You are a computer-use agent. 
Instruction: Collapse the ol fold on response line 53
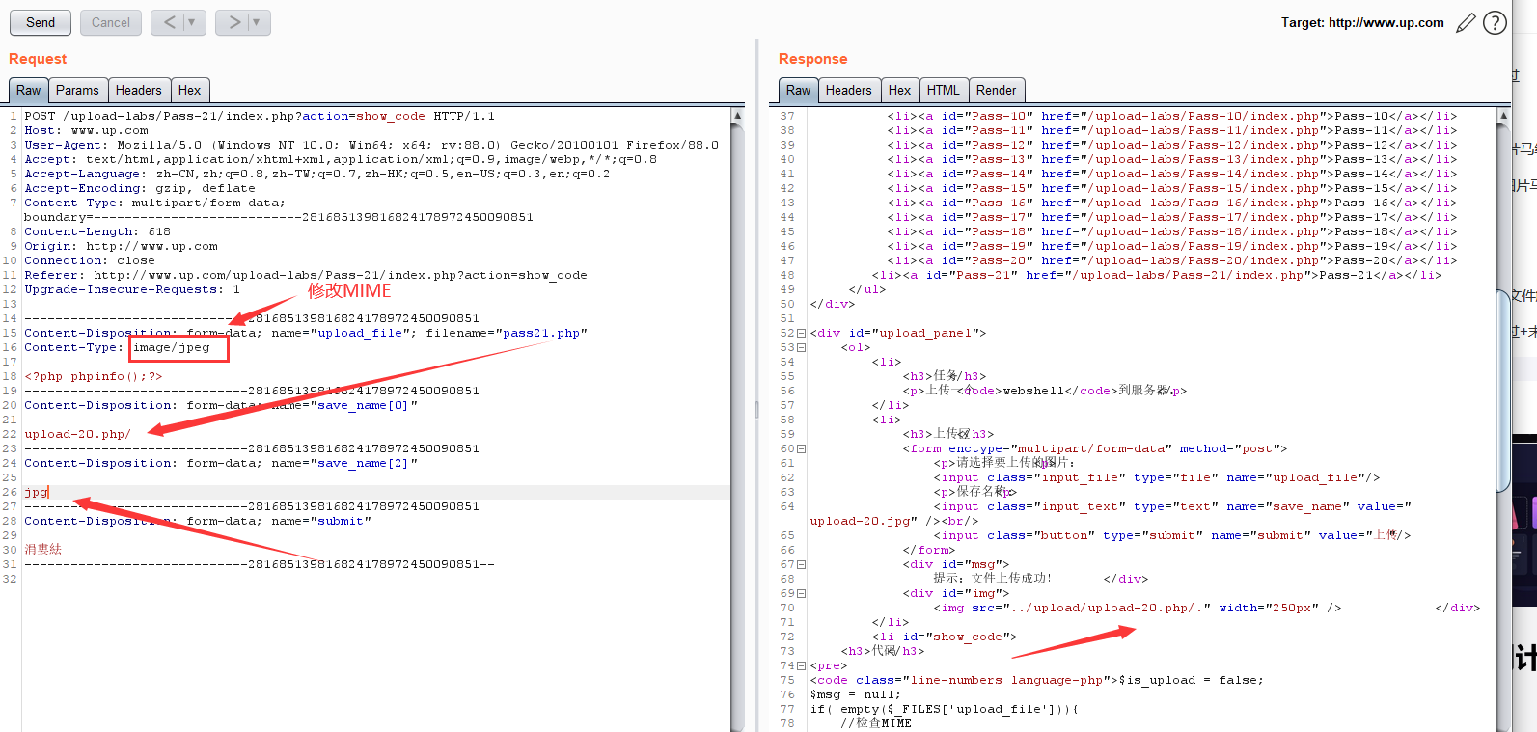point(802,347)
